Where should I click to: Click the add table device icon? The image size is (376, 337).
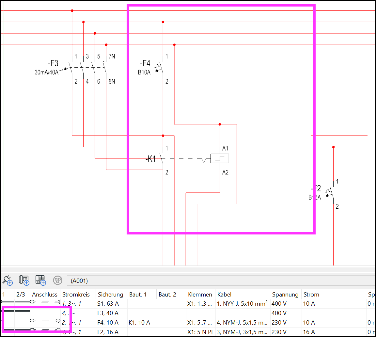pos(40,280)
